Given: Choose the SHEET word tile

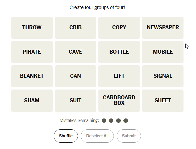Looking at the screenshot, I should tap(163, 101).
